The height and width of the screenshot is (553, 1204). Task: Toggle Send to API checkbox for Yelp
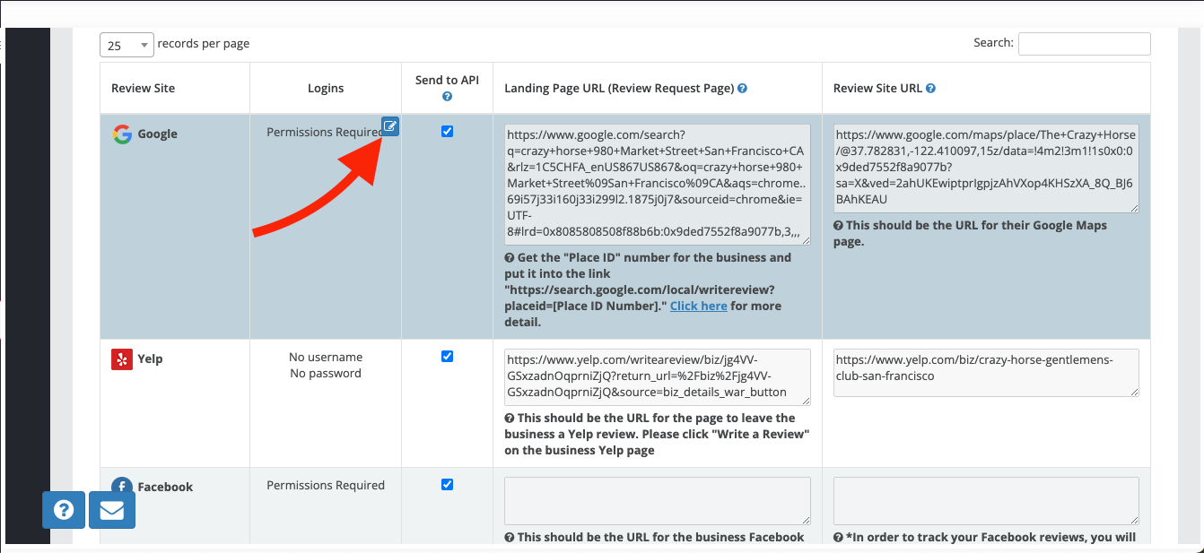pyautogui.click(x=447, y=356)
